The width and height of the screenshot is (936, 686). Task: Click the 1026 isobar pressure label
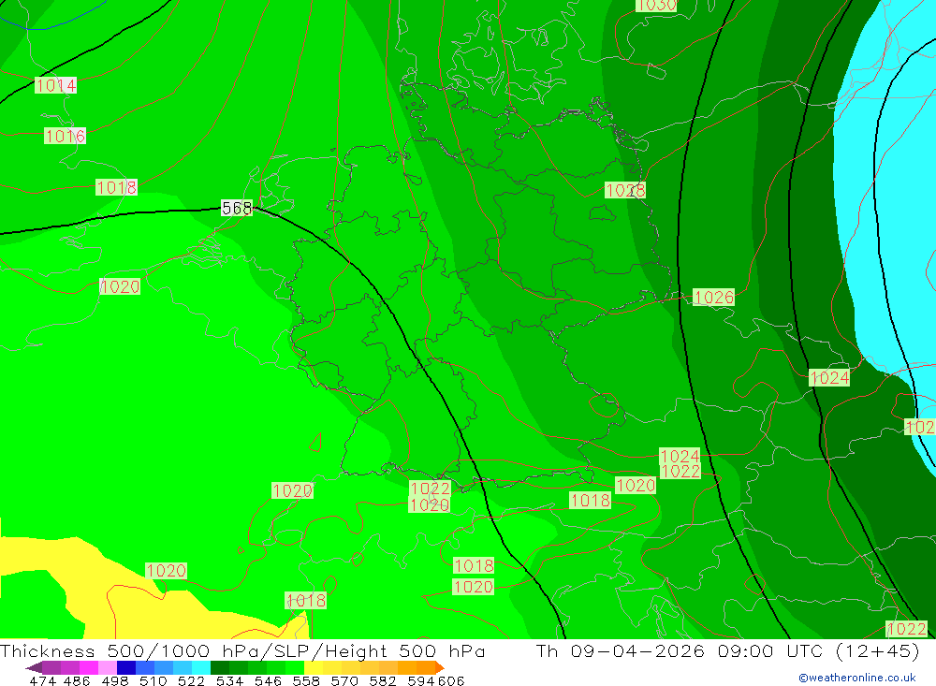click(x=714, y=298)
